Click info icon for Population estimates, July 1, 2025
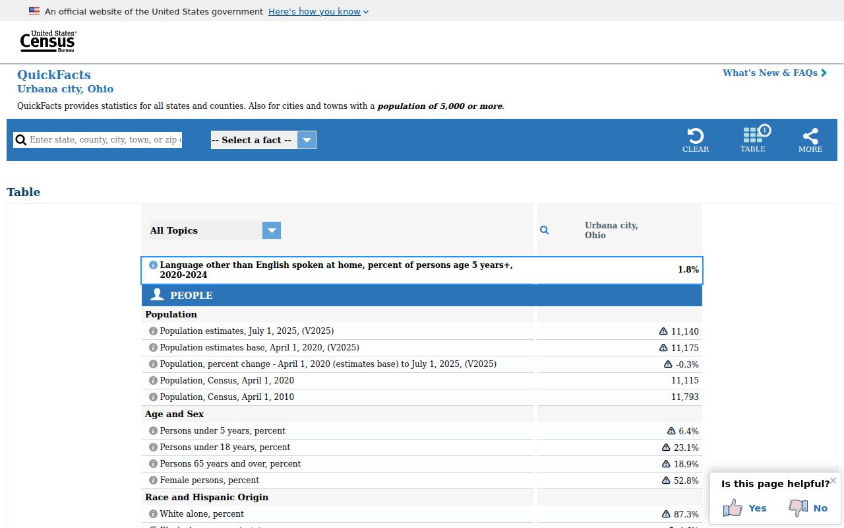 tap(153, 331)
